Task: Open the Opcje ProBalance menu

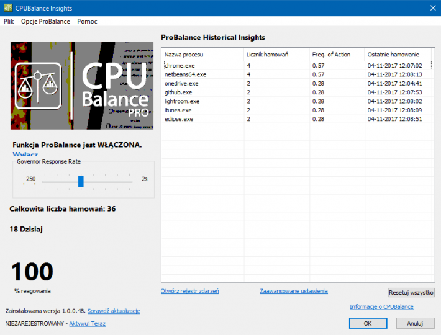Action: click(45, 22)
